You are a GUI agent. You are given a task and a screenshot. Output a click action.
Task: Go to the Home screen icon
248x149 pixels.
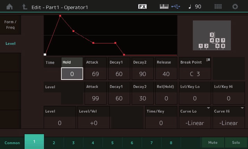point(9,7)
